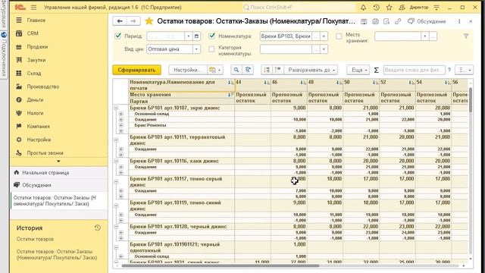The image size is (485, 273).
Task: Enable the Место хранения checkbox
Action: point(339,36)
